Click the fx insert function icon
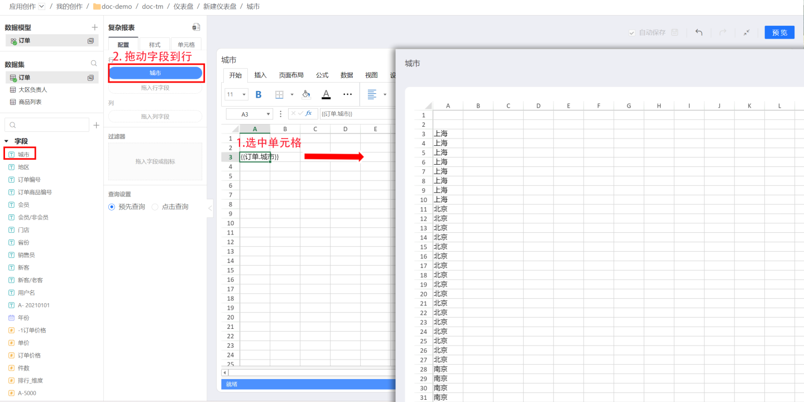804x402 pixels. point(309,113)
